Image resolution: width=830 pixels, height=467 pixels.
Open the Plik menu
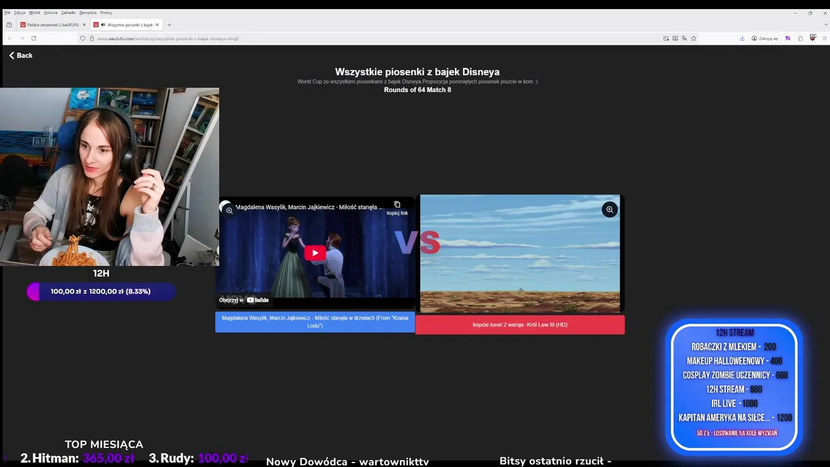pos(7,12)
